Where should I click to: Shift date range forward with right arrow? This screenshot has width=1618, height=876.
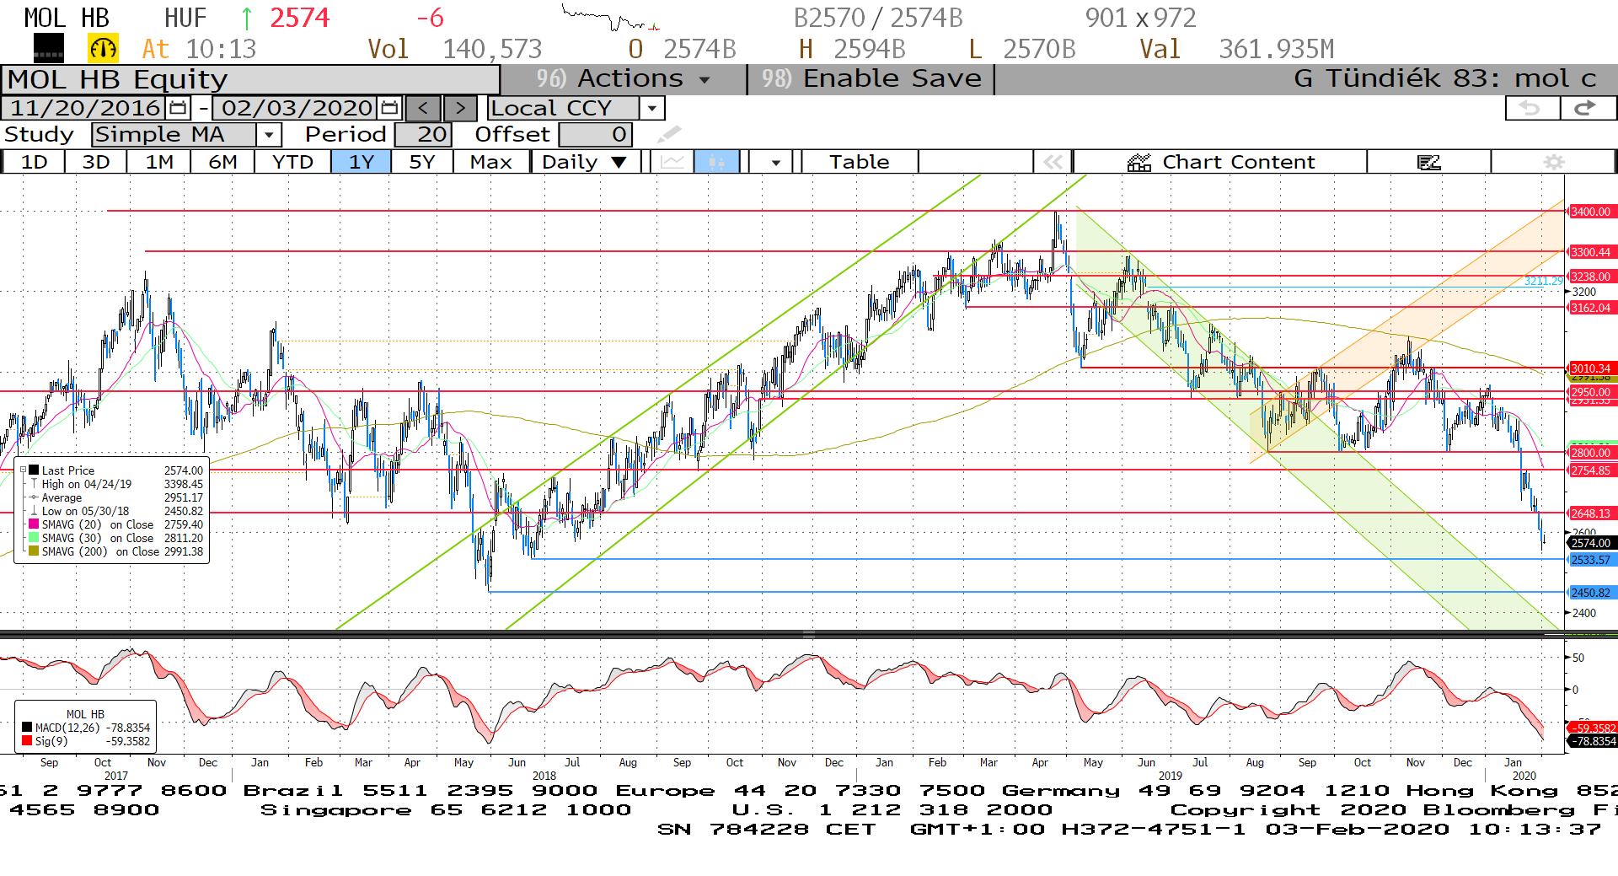click(460, 108)
